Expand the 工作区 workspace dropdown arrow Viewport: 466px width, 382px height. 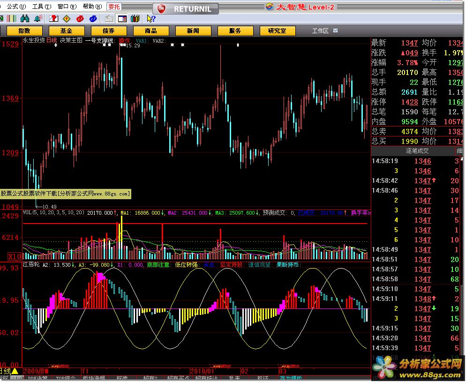335,30
